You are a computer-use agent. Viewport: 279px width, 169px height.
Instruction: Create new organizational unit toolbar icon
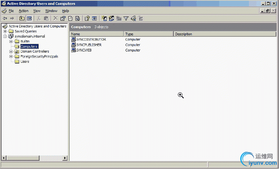119,18
